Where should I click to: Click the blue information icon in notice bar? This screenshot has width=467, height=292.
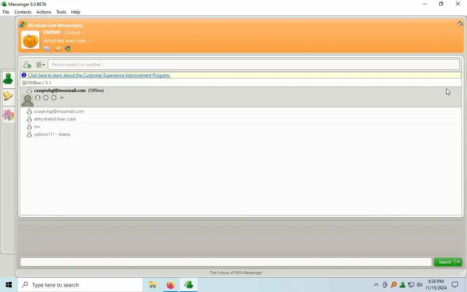coord(24,75)
